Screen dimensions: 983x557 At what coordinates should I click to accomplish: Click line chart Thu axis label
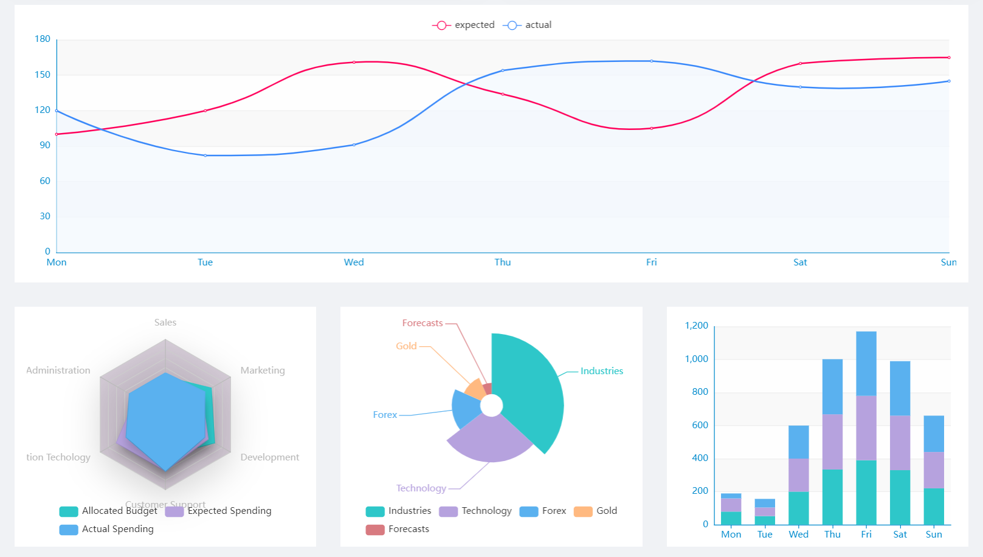[503, 262]
